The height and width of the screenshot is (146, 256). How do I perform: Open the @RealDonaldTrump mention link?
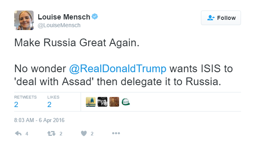click(118, 69)
